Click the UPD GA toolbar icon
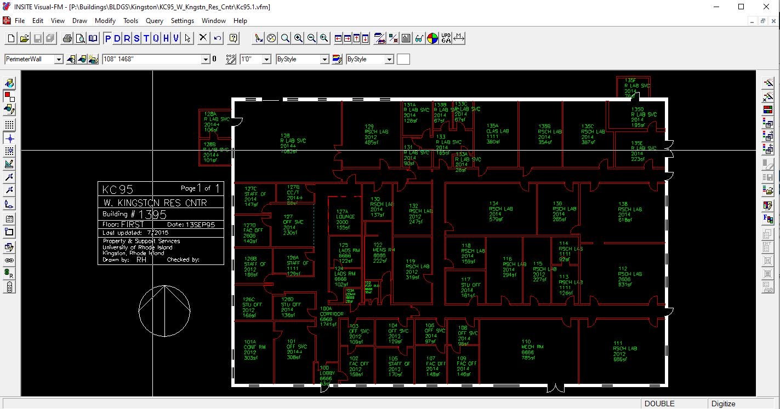780x409 pixels. point(446,38)
